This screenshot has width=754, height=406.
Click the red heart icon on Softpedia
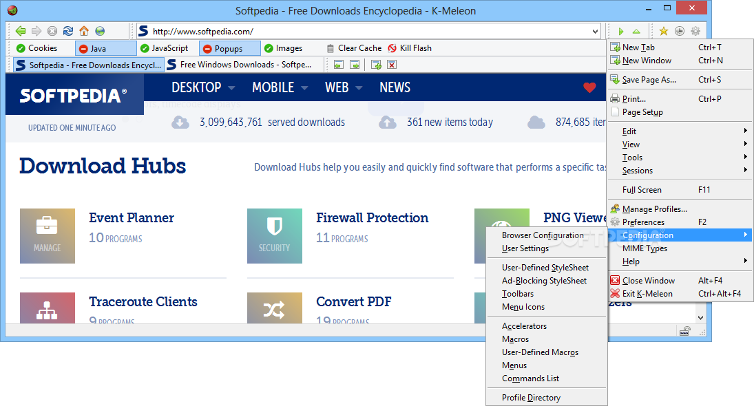589,87
